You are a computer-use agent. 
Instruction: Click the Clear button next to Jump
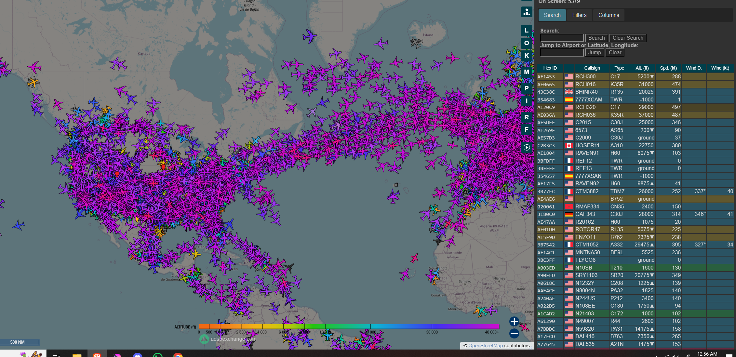tap(615, 53)
